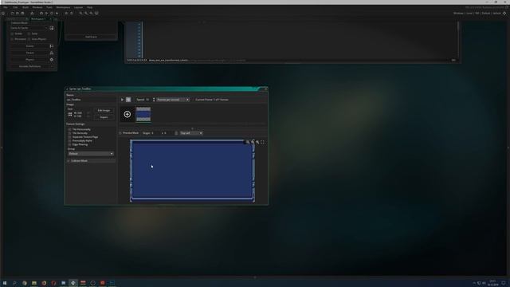This screenshot has height=287, width=510.
Task: Select the Workspace 1 tab
Action: [x=41, y=19]
